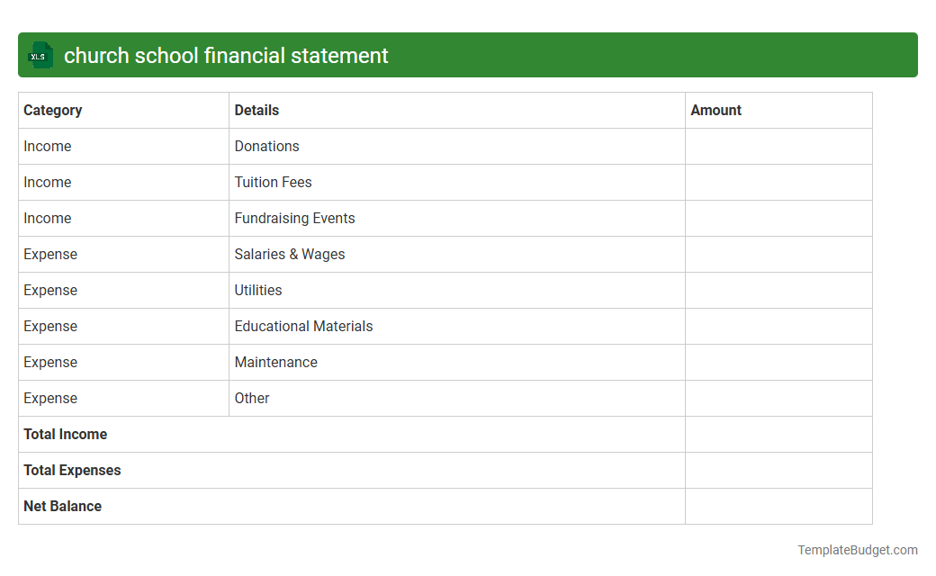Select the Educational Materials cell
Image resolution: width=936 pixels, height=576 pixels.
[x=303, y=326]
